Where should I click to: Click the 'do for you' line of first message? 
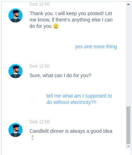pyautogui.click(x=40, y=26)
